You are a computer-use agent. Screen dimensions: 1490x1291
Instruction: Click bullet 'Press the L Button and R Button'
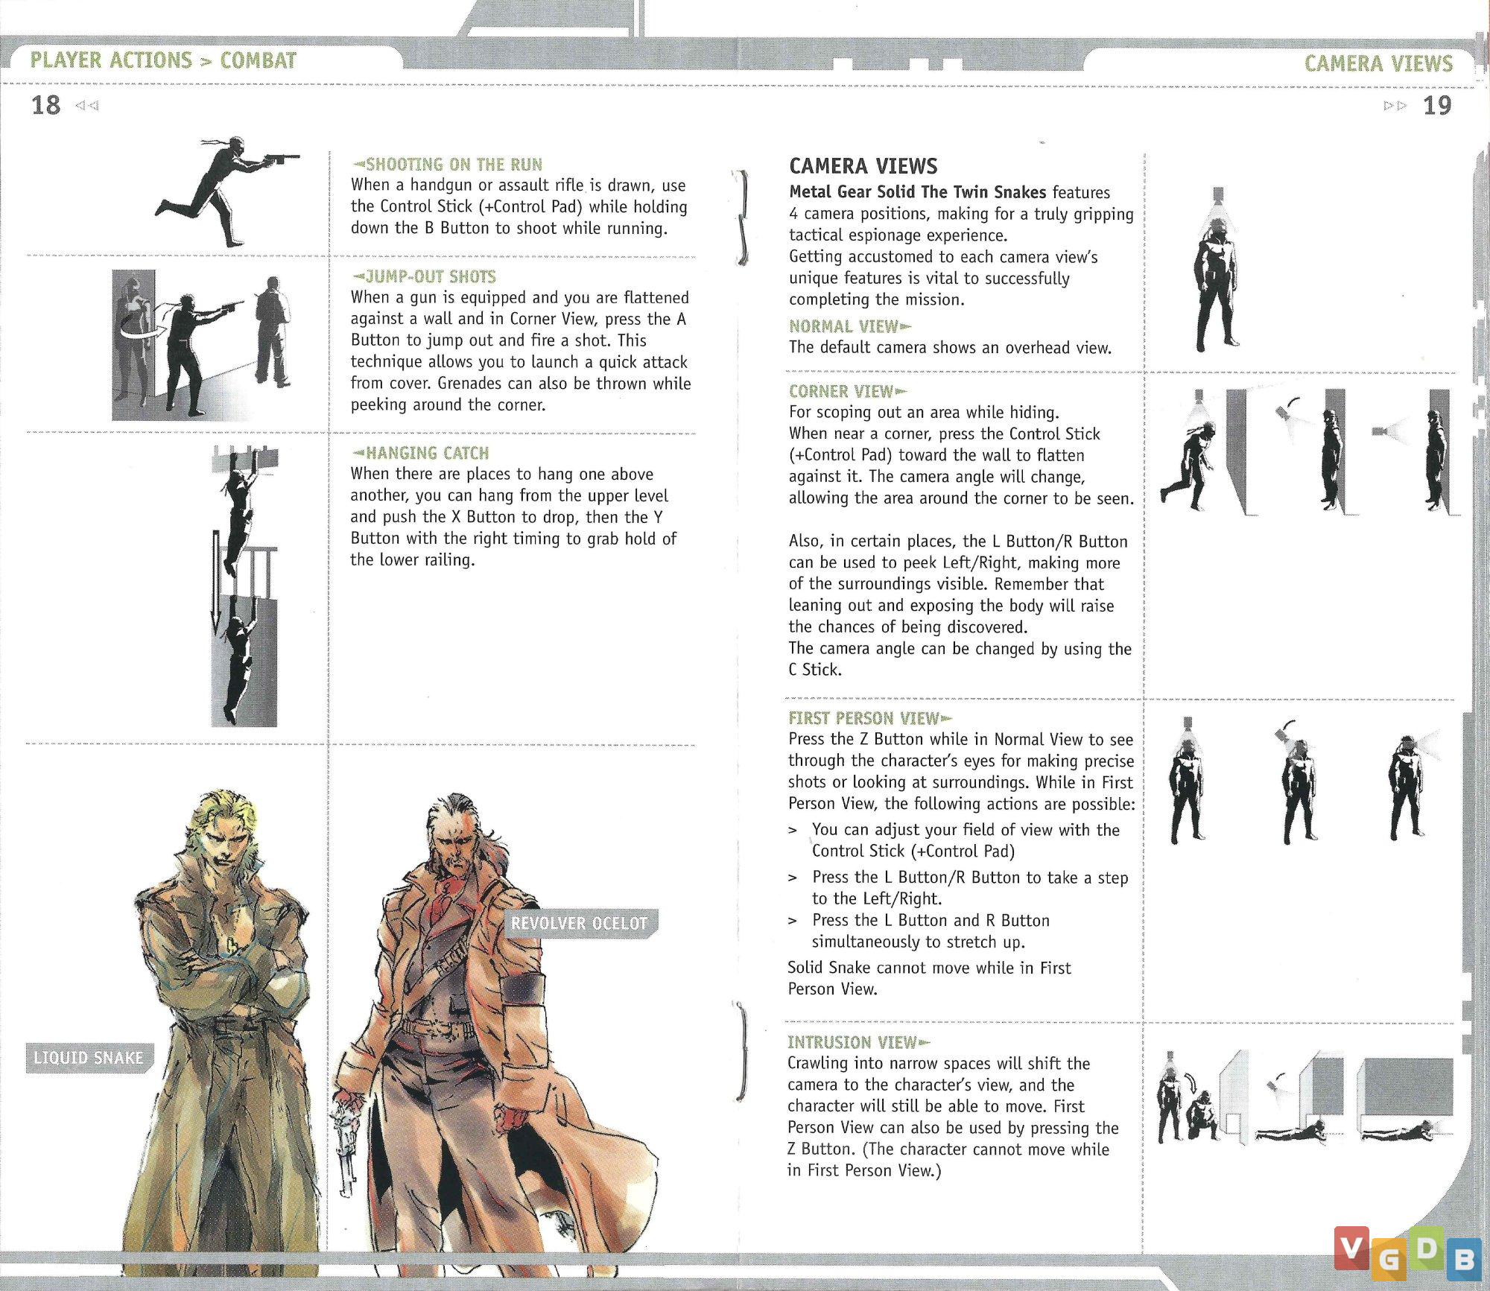[931, 921]
